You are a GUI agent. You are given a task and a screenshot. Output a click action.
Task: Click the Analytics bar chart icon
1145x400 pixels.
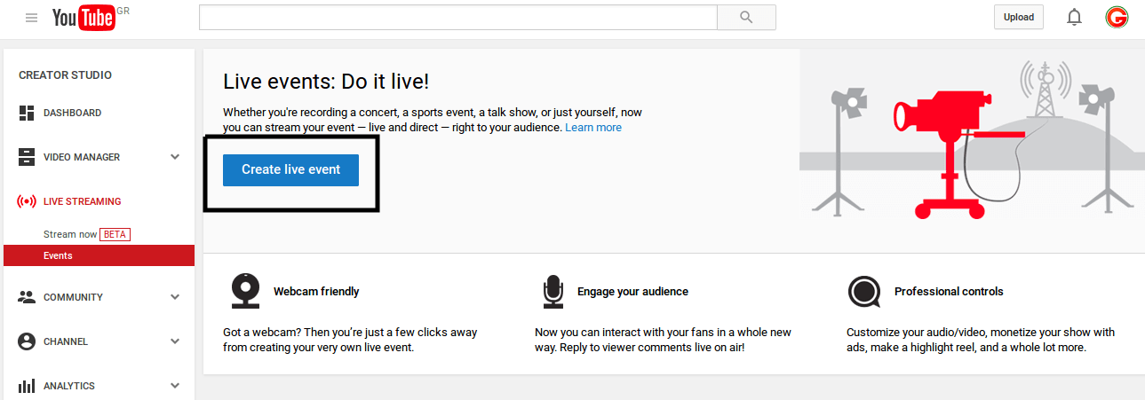(x=27, y=386)
